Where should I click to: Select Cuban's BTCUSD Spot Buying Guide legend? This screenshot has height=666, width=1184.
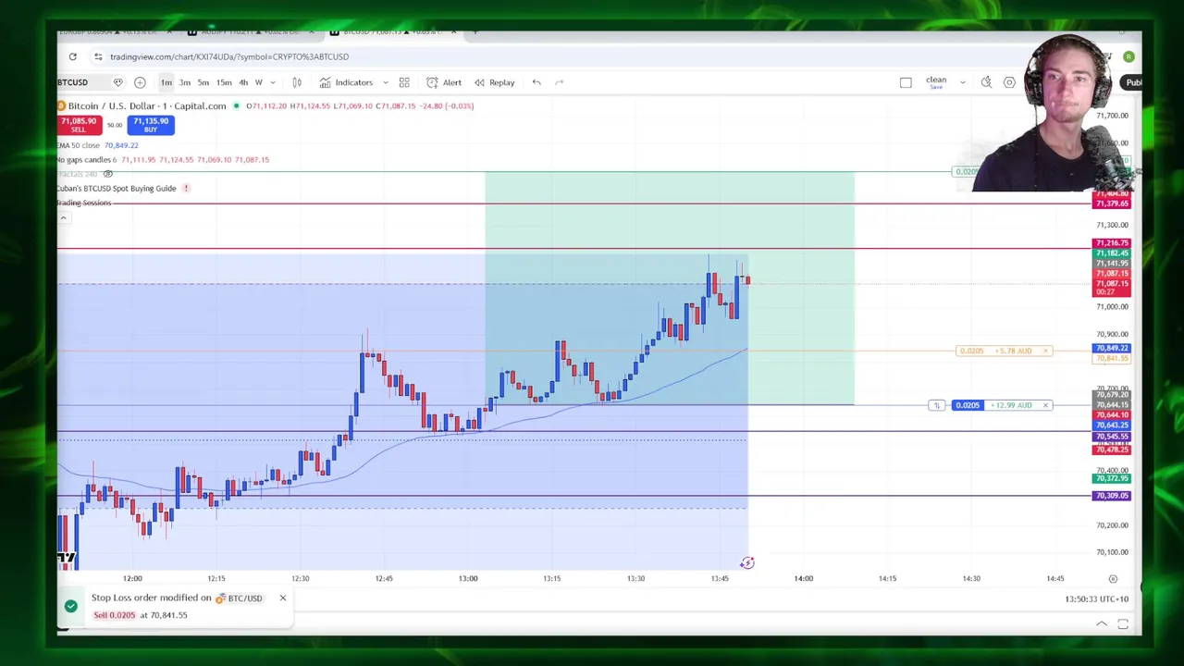(117, 189)
